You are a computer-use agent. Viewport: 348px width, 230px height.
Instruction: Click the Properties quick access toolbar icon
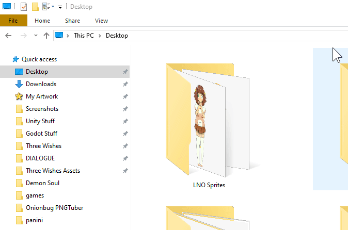[x=24, y=7]
